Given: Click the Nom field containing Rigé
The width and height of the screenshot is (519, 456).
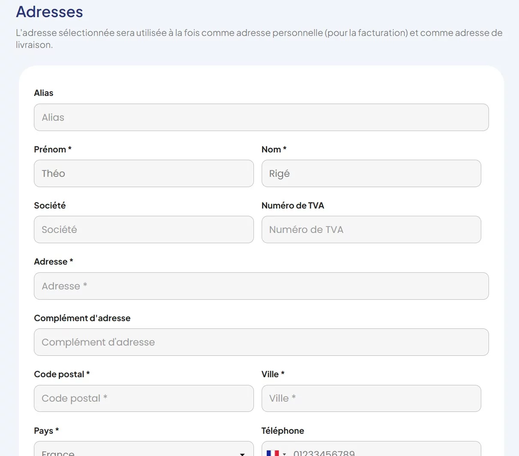Looking at the screenshot, I should [371, 173].
